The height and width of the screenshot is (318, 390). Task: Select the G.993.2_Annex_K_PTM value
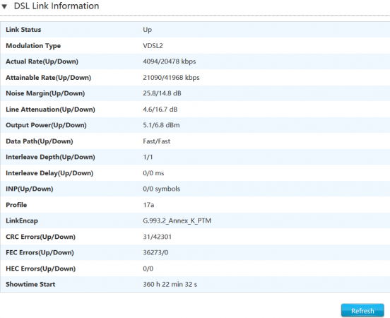[x=177, y=220]
